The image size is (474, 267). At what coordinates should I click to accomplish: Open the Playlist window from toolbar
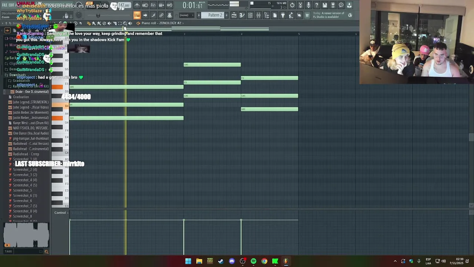pyautogui.click(x=234, y=15)
